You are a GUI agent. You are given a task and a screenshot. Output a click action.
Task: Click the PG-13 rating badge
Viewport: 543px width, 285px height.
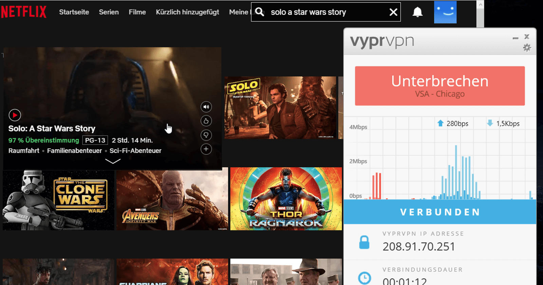(95, 140)
